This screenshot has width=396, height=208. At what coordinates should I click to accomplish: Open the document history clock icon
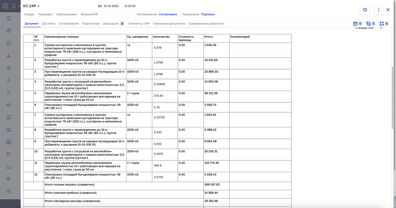[365, 10]
